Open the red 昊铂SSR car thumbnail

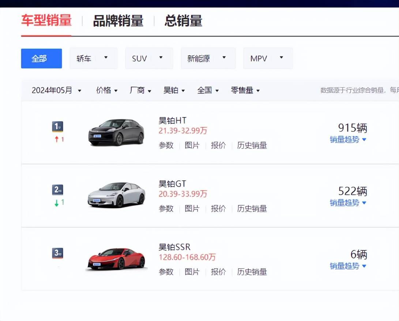(116, 259)
